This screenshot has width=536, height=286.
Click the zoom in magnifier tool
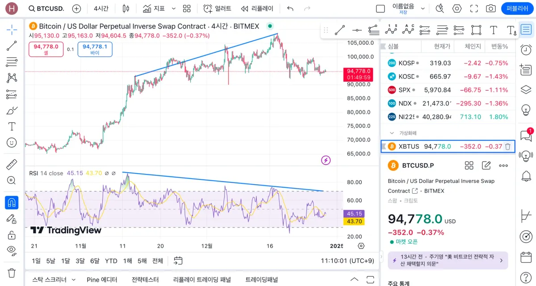pos(12,180)
